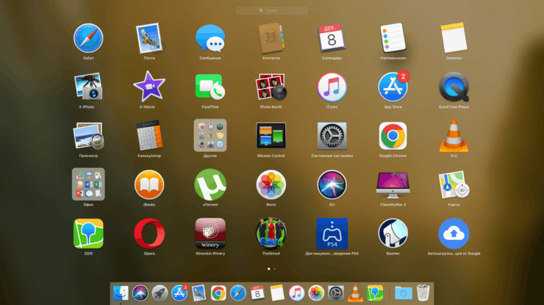
Task: Open Finder in the Dock
Action: tap(121, 293)
